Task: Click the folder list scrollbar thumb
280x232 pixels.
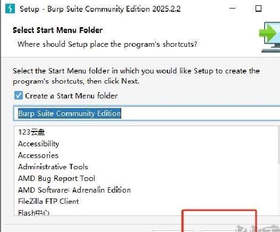Action: (x=279, y=145)
